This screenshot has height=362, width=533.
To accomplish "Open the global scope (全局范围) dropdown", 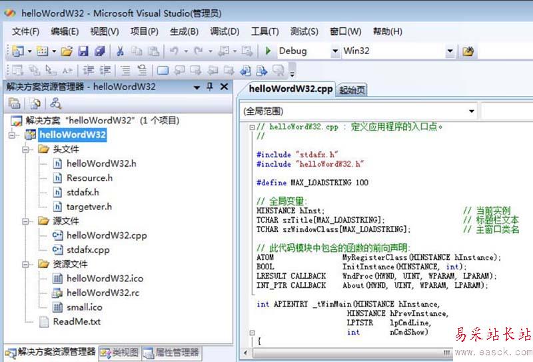I will tap(472, 111).
